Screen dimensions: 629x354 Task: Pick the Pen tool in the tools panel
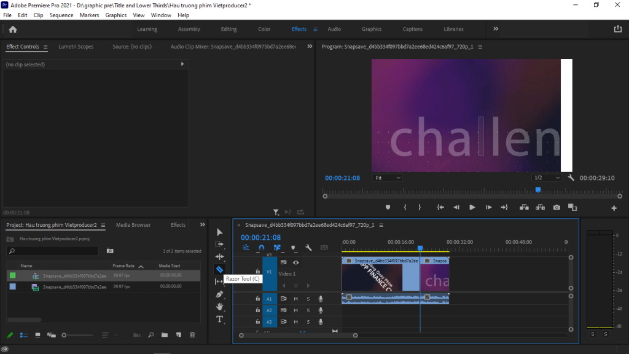click(219, 294)
